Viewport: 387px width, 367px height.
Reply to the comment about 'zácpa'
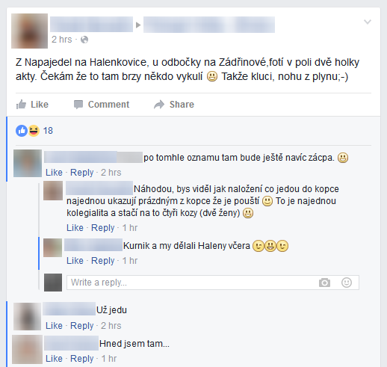coord(81,173)
